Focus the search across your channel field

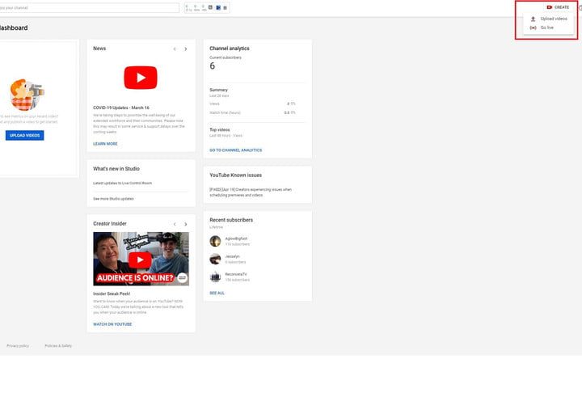89,7
